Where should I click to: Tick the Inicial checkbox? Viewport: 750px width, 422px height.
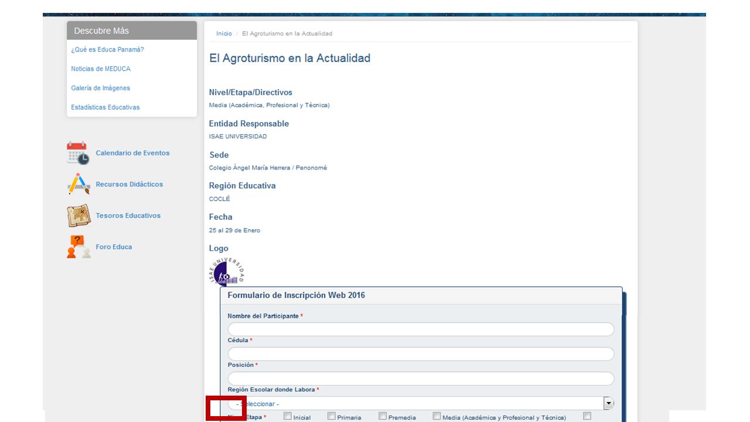pyautogui.click(x=288, y=416)
